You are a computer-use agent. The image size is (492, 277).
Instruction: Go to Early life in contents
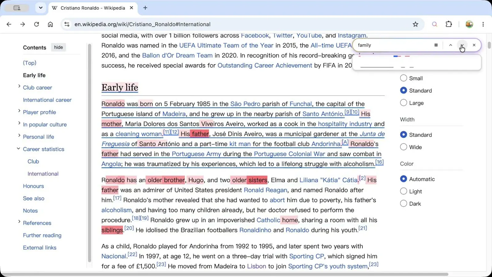34,75
